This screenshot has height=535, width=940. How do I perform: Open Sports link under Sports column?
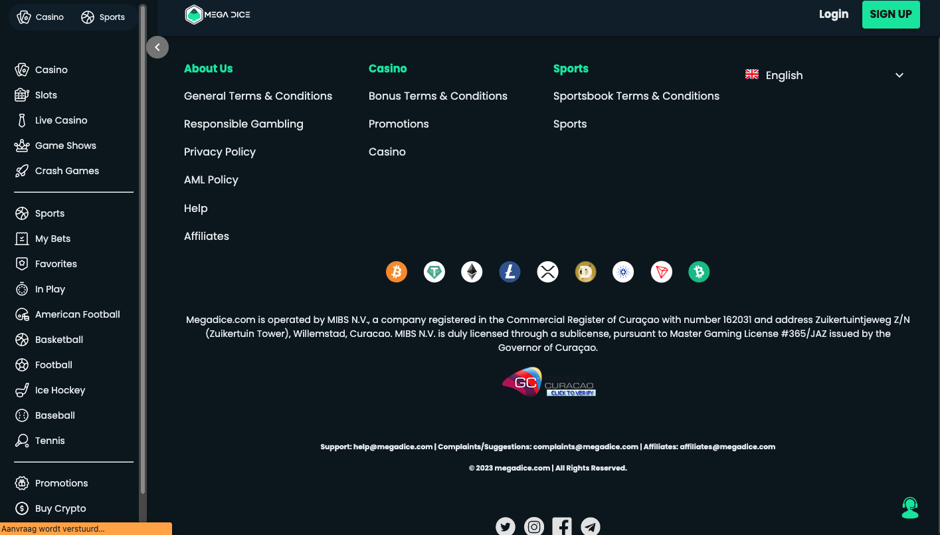point(570,124)
